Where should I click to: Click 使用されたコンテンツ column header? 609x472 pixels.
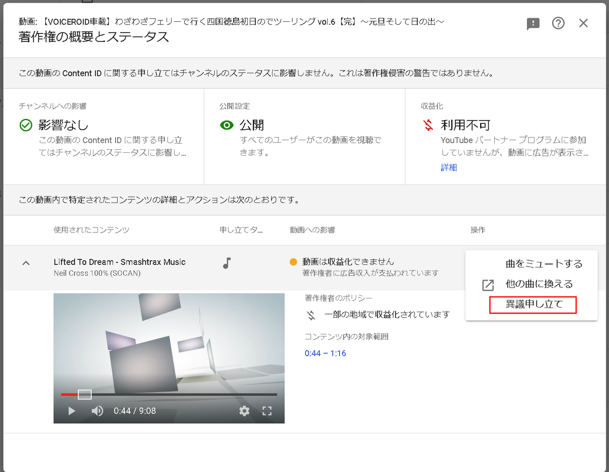tap(91, 230)
